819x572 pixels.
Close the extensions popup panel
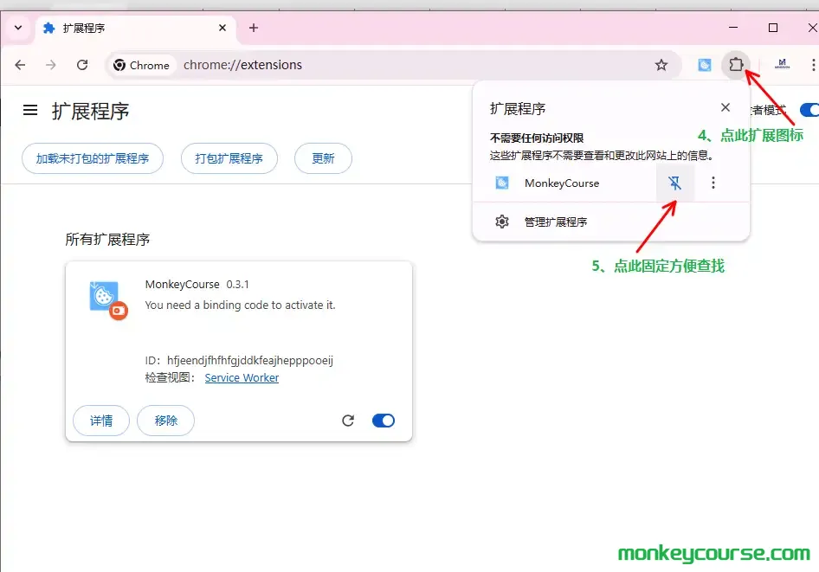click(x=725, y=108)
